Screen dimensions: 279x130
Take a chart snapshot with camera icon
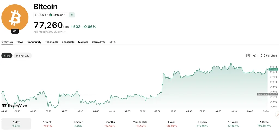(x=248, y=55)
